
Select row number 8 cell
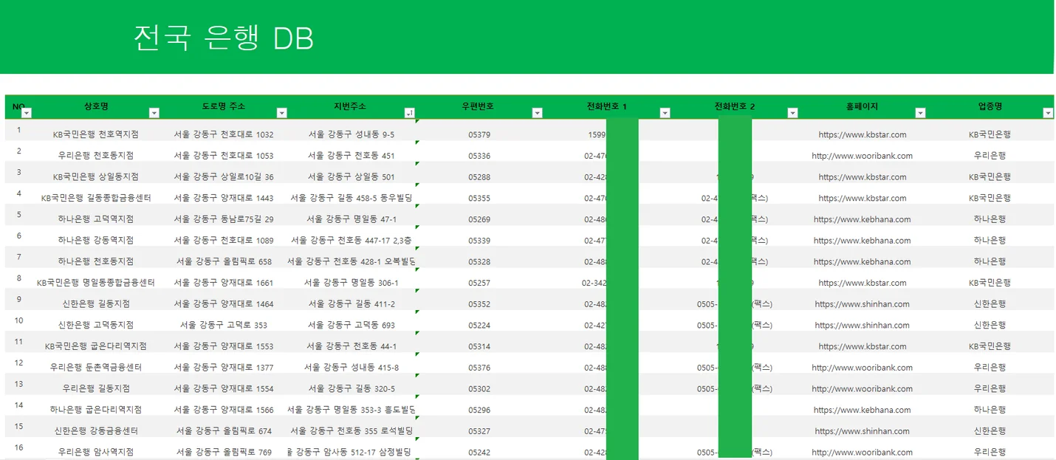tap(19, 278)
